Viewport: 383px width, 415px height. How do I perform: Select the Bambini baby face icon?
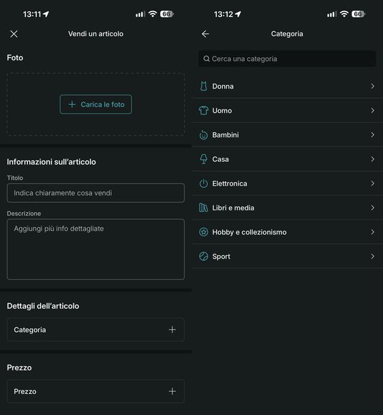204,135
